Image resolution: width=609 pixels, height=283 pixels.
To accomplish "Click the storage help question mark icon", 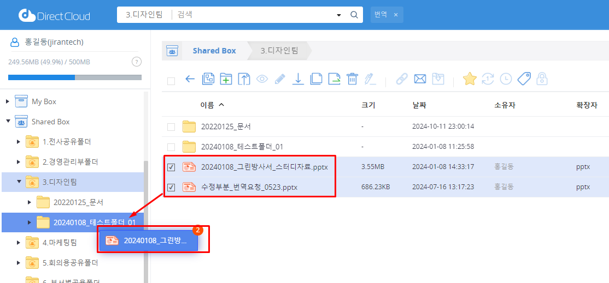I will (137, 62).
